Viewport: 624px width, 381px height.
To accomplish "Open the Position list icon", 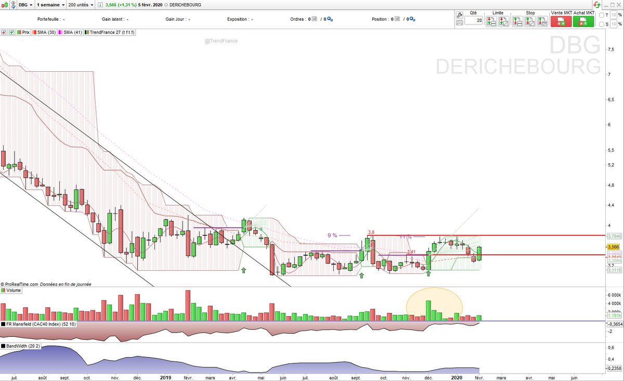I will [x=398, y=19].
